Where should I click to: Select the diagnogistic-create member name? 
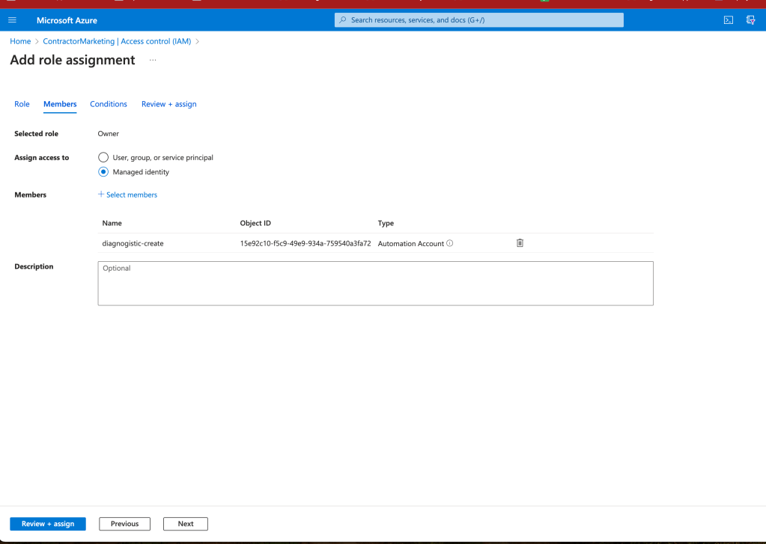(x=133, y=243)
